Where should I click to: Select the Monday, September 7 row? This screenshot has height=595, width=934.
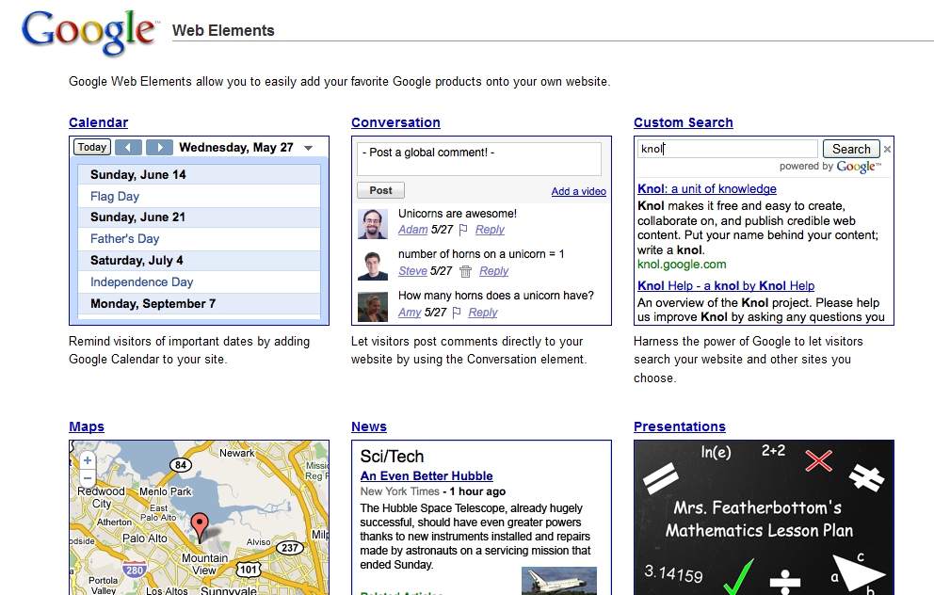[199, 304]
